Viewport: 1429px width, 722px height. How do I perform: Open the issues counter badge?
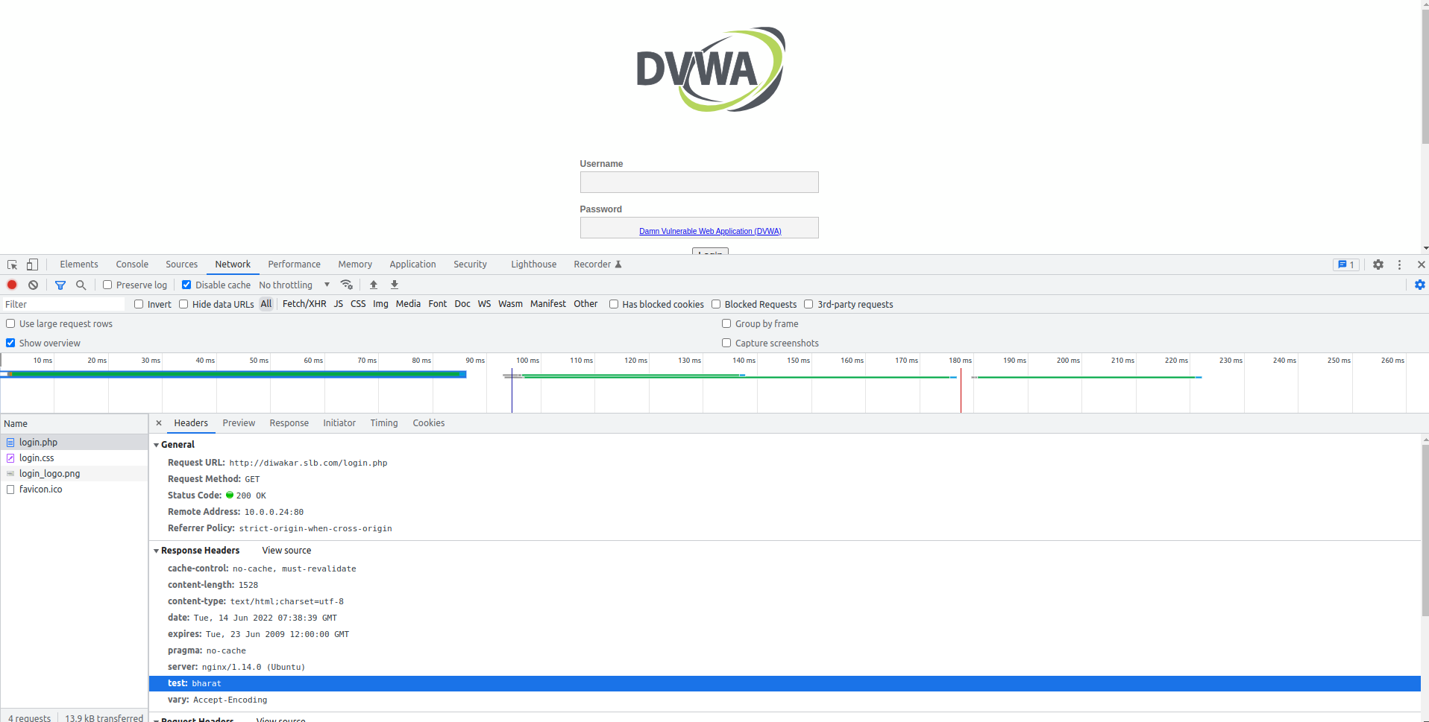[1346, 265]
